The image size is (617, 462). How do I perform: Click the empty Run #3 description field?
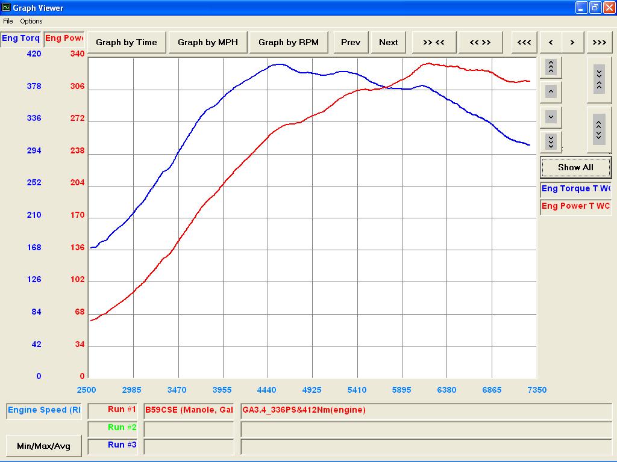(426, 447)
